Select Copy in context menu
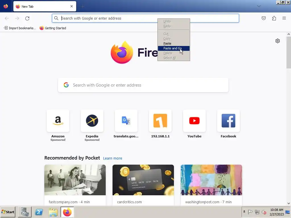The height and width of the screenshot is (218, 291). coord(174,39)
